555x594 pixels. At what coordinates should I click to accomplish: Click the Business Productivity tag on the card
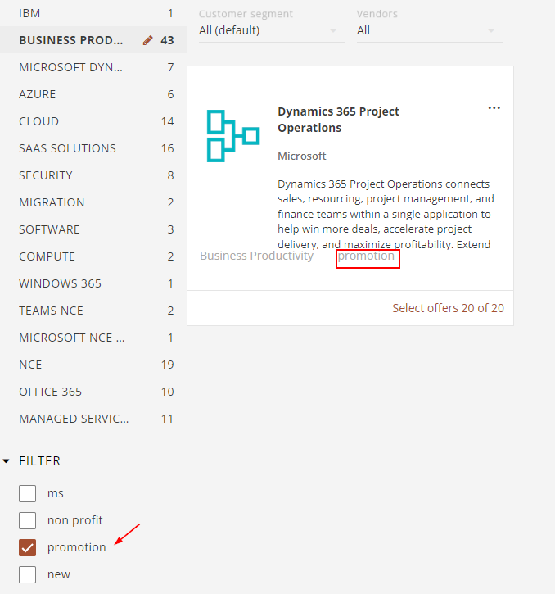[x=256, y=256]
